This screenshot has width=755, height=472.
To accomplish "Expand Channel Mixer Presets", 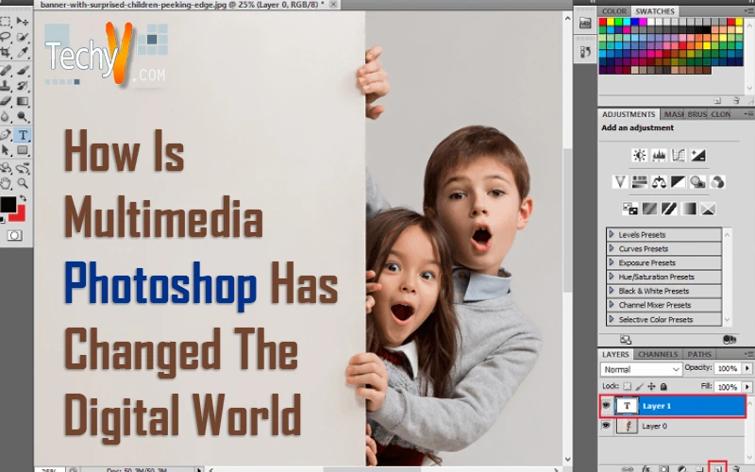I will click(x=612, y=305).
